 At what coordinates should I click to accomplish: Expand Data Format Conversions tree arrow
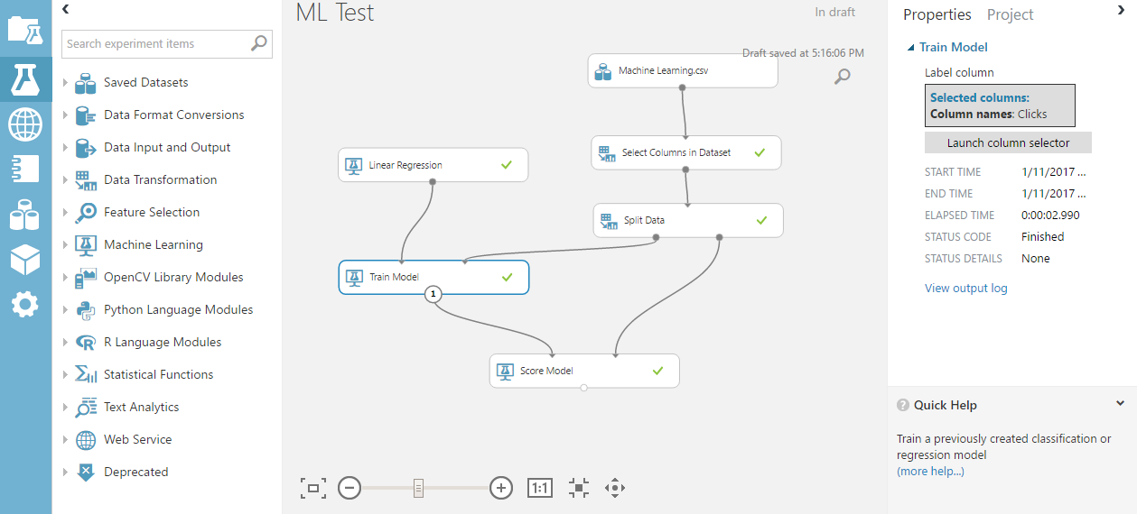pos(65,115)
